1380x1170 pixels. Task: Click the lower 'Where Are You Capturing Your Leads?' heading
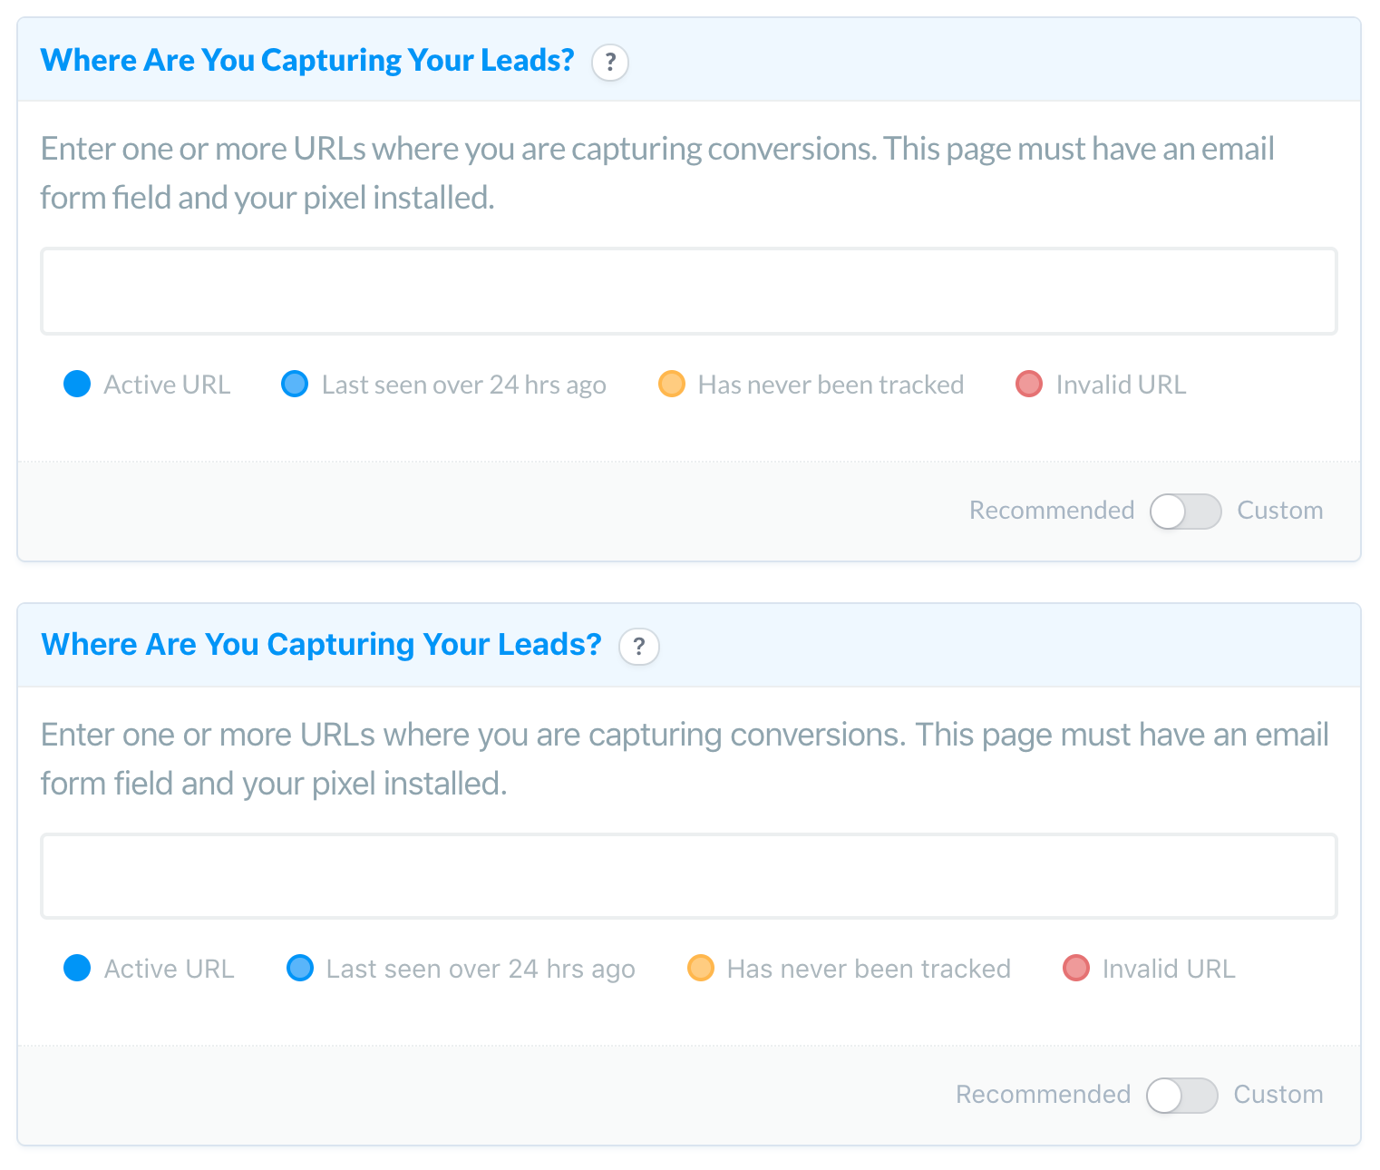(322, 645)
